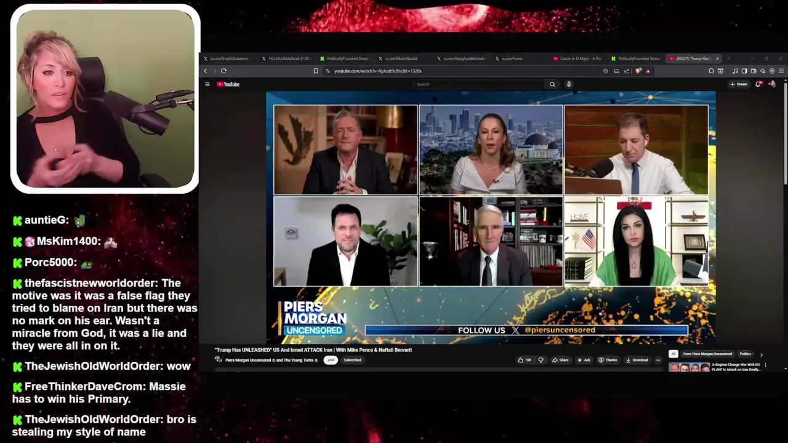Switch to Canon in D Major tab
Image resolution: width=788 pixels, height=443 pixels.
point(577,58)
